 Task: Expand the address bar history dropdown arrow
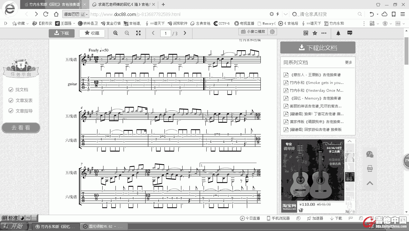[x=286, y=14]
